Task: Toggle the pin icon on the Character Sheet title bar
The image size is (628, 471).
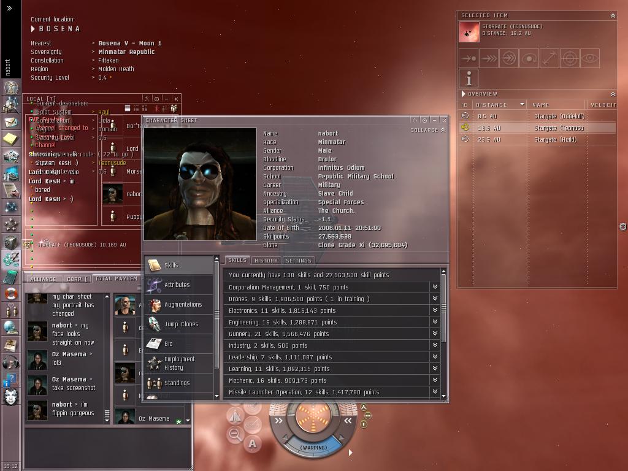Action: 424,120
